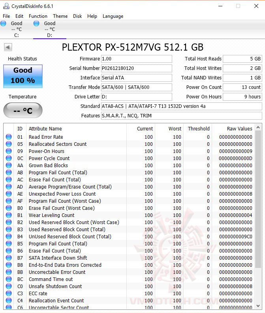This screenshot has width=265, height=313.
Task: Click status orb of Uncorrectable Error Count row
Action: (x=9, y=272)
